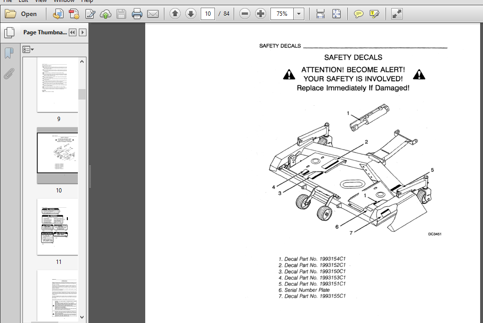Select the page 12 thumbnail at bottom
This screenshot has width=483, height=323.
tap(57, 296)
